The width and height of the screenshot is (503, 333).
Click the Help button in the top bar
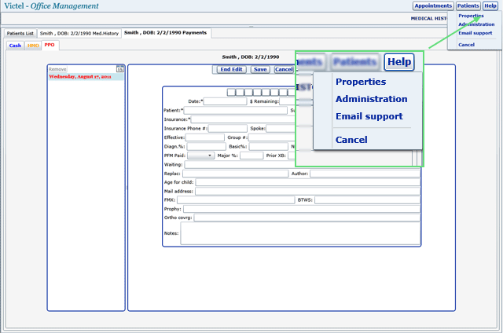point(490,5)
